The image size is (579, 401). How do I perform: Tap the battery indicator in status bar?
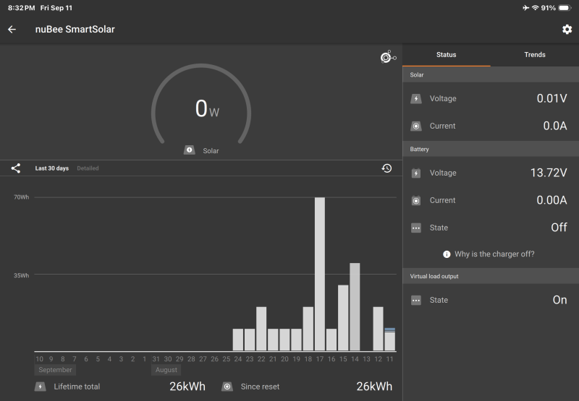(x=565, y=8)
